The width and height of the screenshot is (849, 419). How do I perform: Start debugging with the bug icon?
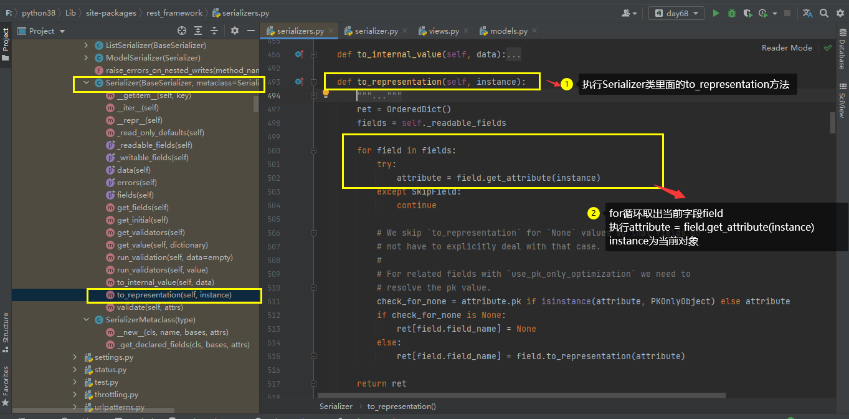pos(731,13)
